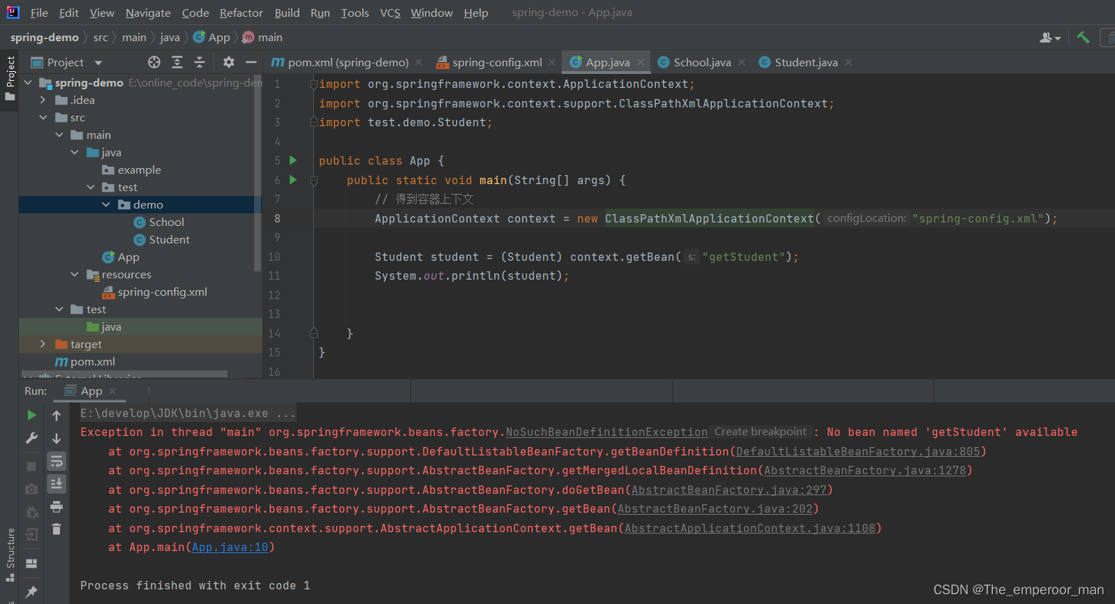Screen dimensions: 1115x604
Task: Click the layout icon in Run panel
Action: click(x=31, y=563)
